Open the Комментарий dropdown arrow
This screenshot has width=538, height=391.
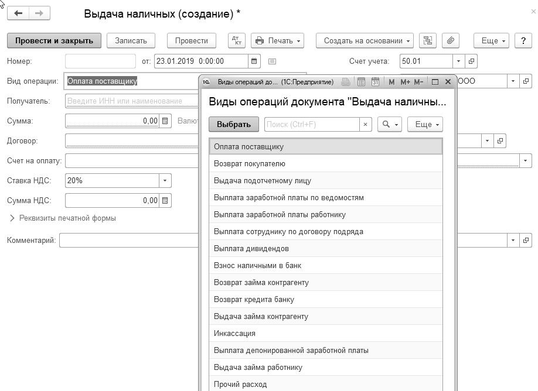[513, 240]
